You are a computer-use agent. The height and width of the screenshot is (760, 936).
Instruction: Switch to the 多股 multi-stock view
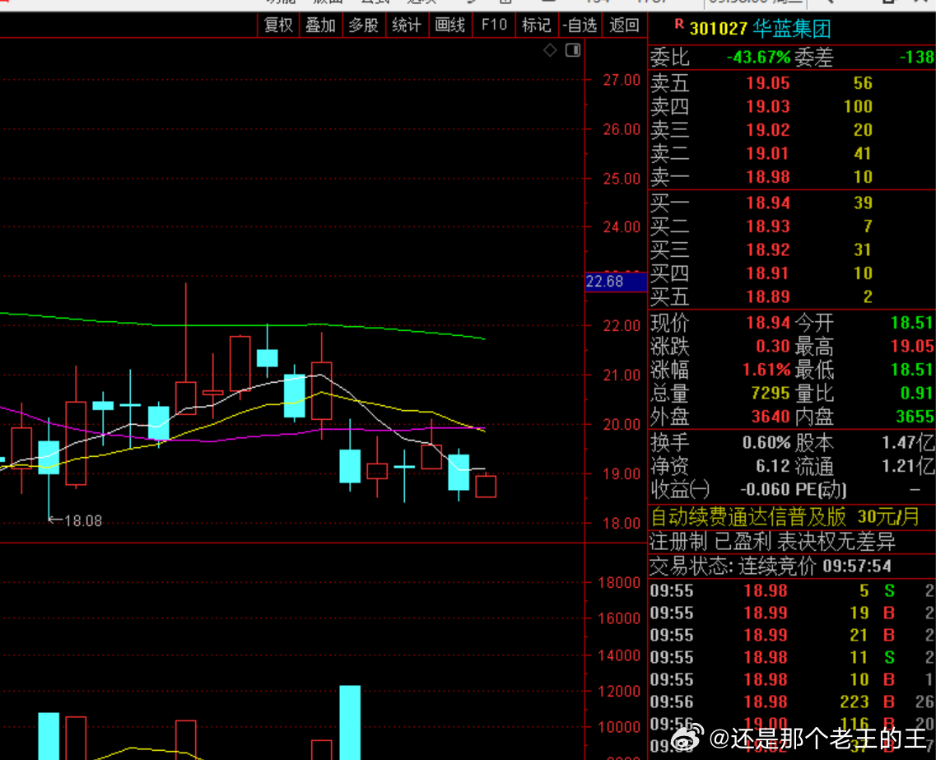click(x=364, y=25)
